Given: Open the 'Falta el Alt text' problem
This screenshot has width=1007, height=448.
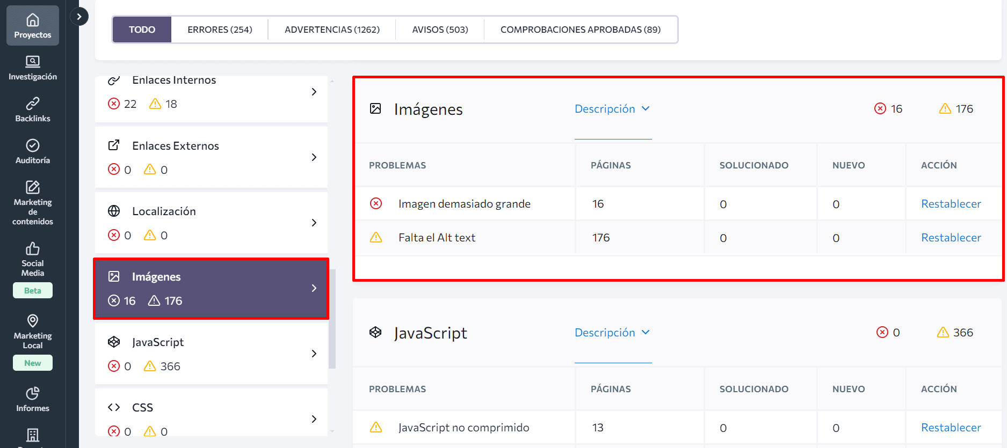Looking at the screenshot, I should pyautogui.click(x=437, y=238).
